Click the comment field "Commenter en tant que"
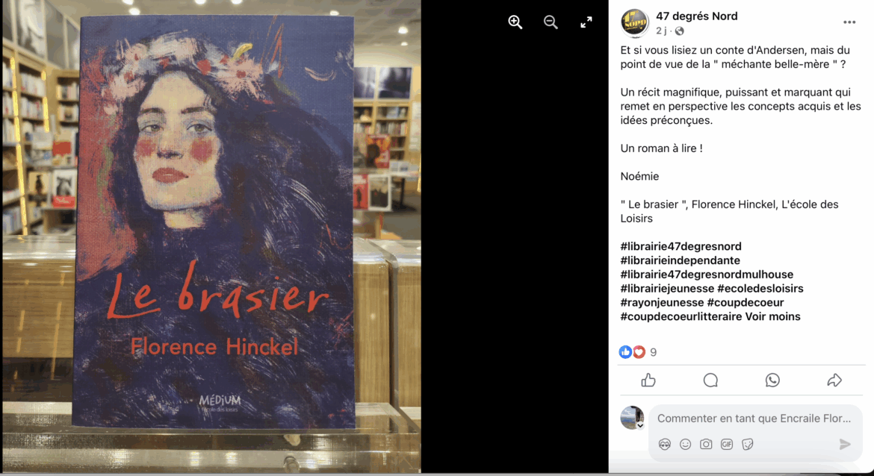Viewport: 874px width, 476px height. pos(754,419)
